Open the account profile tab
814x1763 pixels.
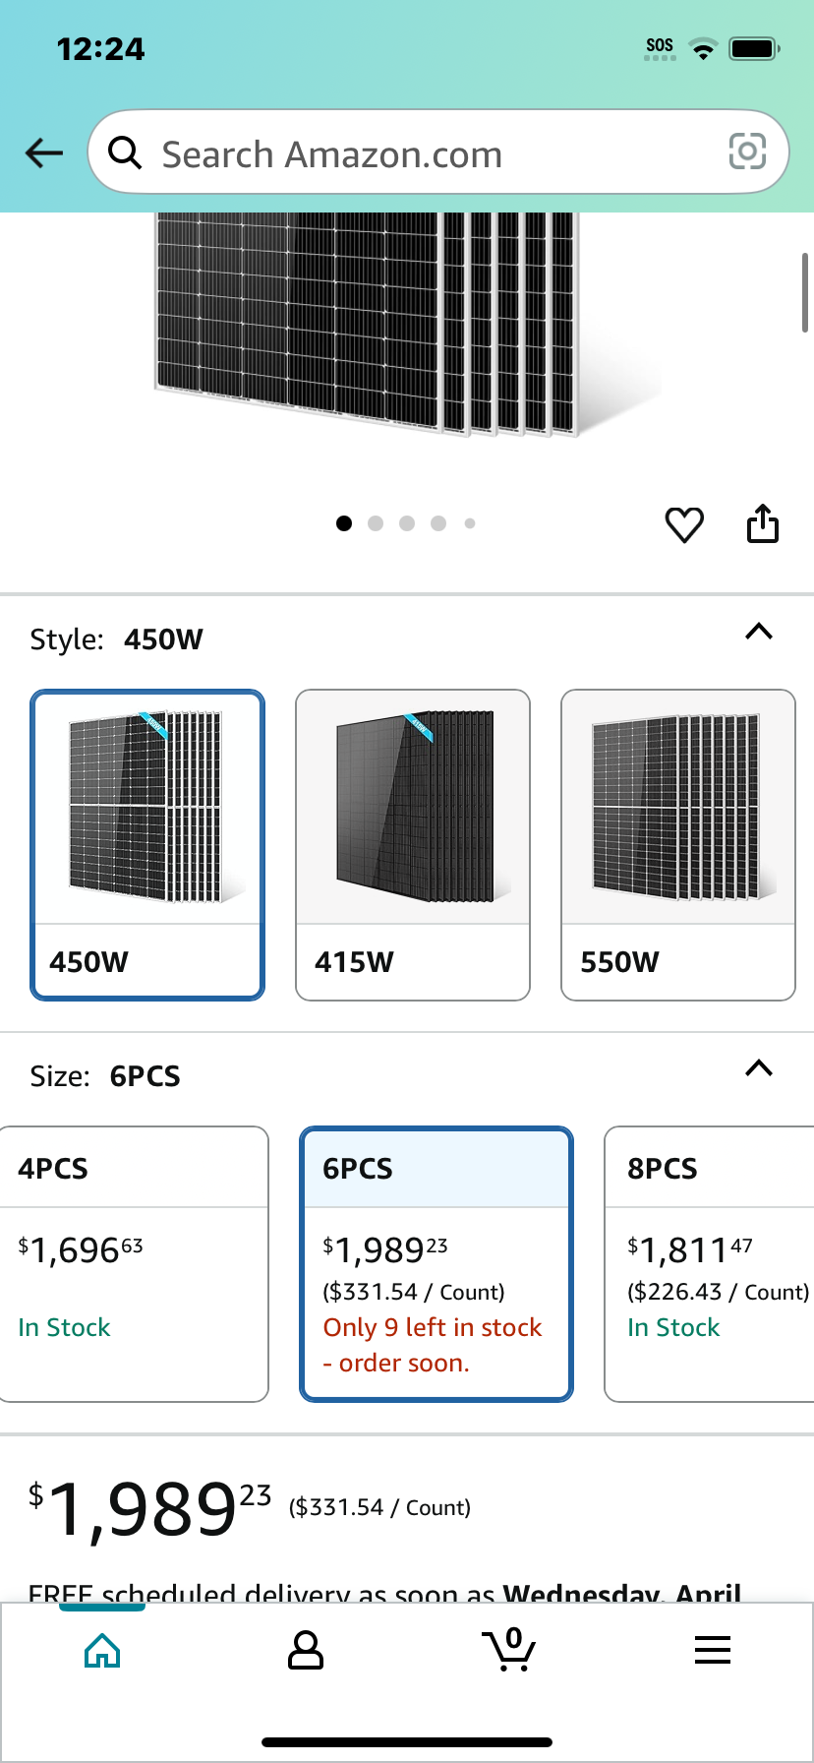pyautogui.click(x=306, y=1650)
